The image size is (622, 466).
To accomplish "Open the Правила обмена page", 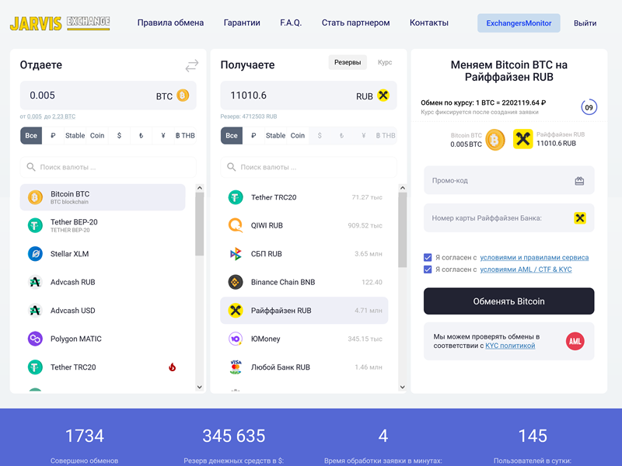I will [x=170, y=23].
